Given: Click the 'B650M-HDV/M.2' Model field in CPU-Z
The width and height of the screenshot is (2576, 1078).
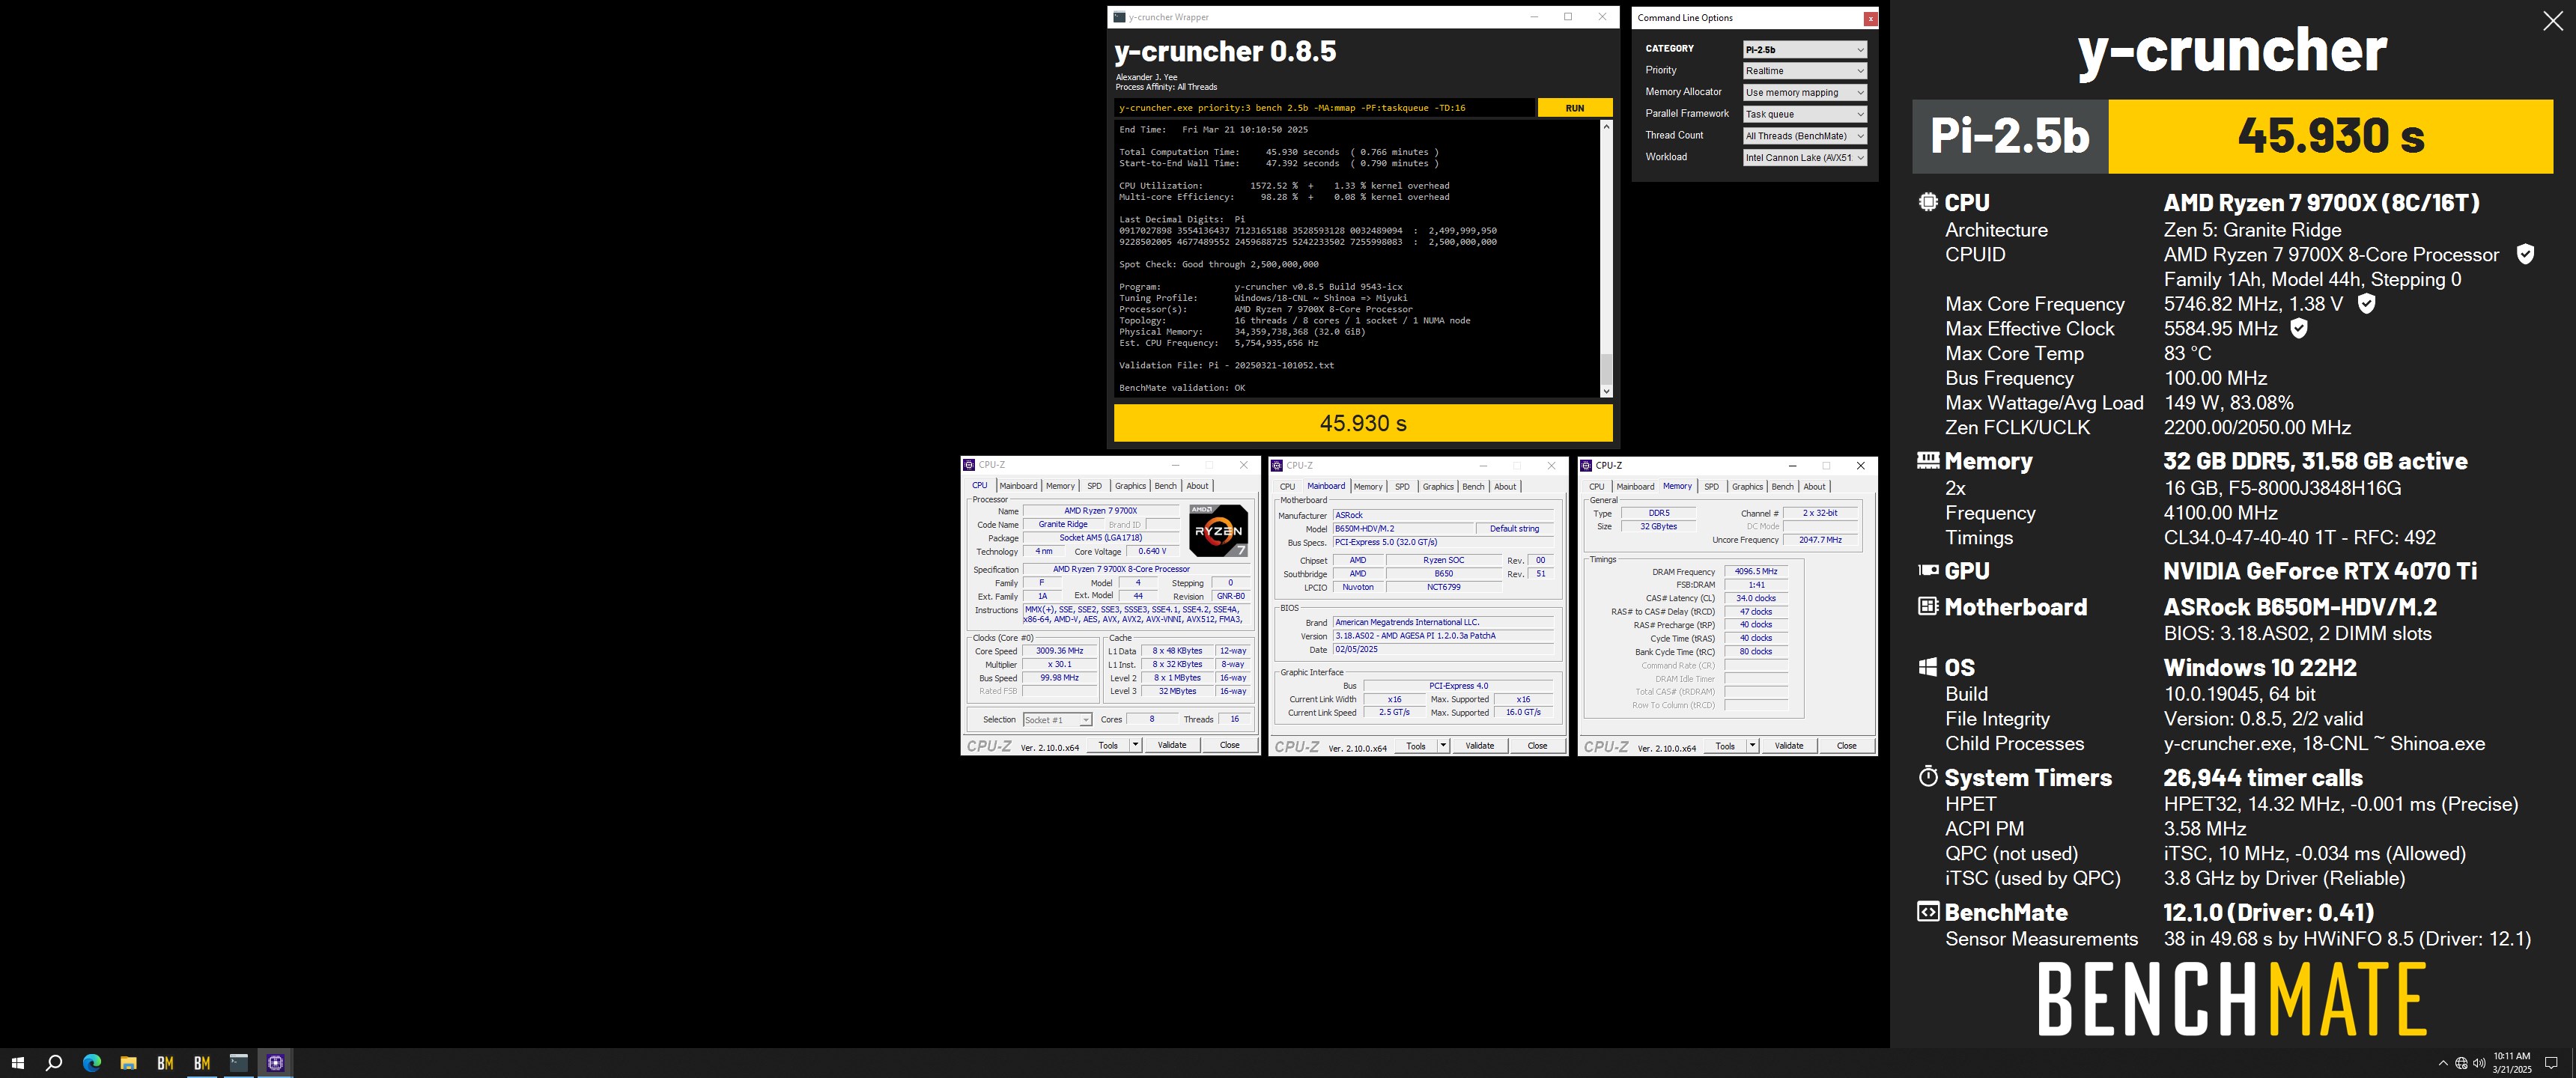Looking at the screenshot, I should coord(1402,529).
